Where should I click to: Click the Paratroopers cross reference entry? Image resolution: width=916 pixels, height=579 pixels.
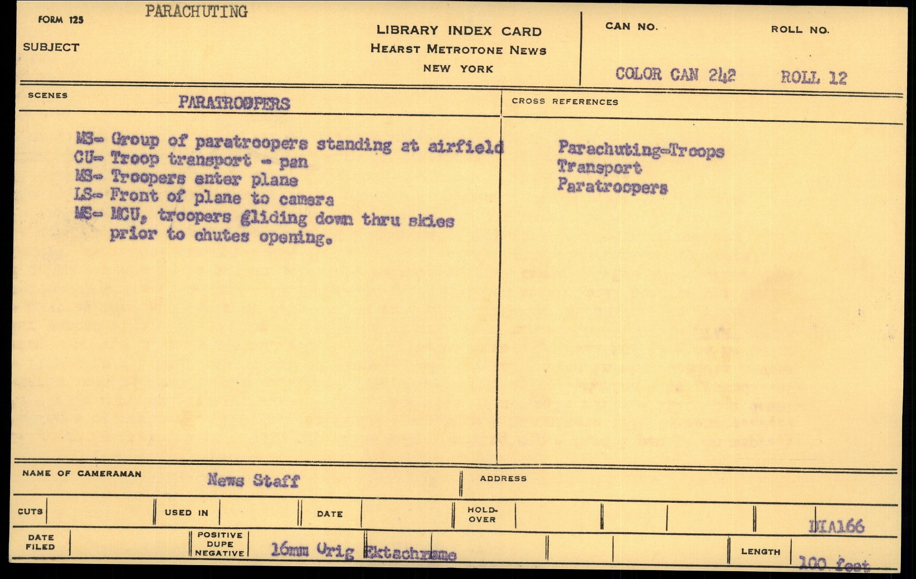[612, 187]
